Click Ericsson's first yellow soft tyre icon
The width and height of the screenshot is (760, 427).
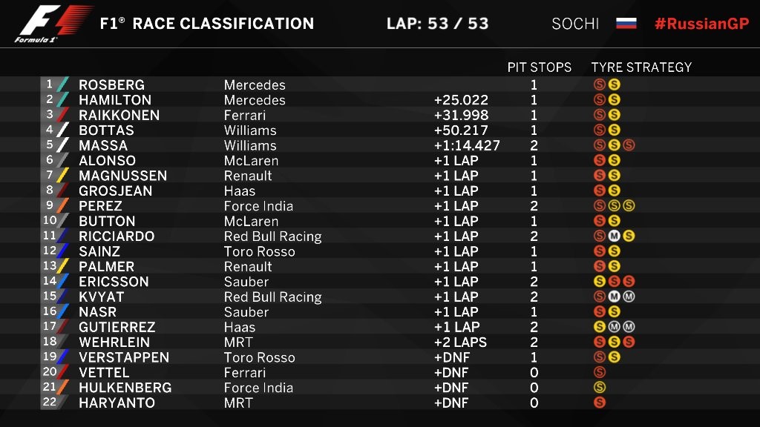[600, 281]
